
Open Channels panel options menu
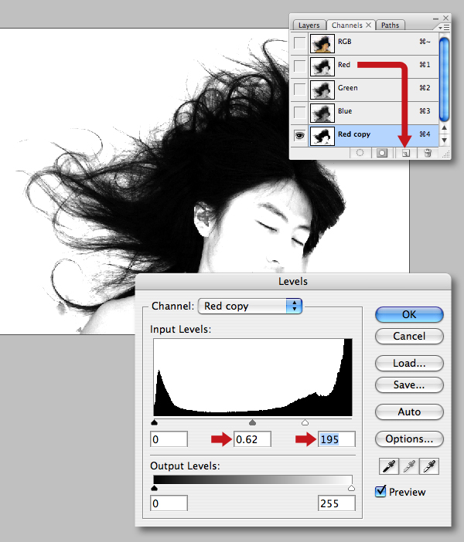pos(444,27)
